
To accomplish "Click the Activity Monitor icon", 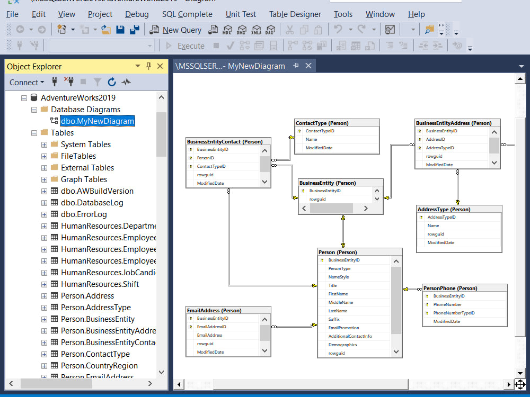I will 390,30.
